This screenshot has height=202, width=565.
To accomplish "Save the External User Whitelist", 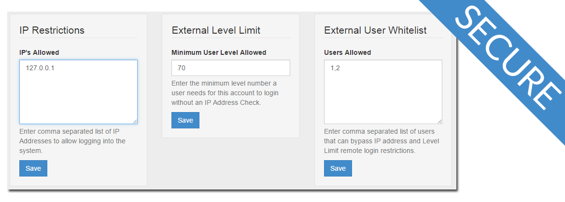I will click(x=338, y=168).
